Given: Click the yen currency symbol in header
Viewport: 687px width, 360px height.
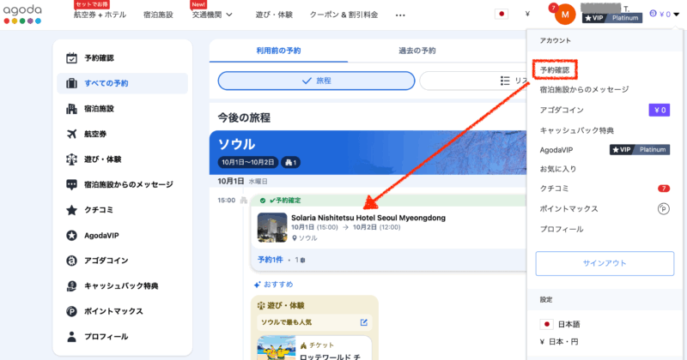Looking at the screenshot, I should 527,14.
